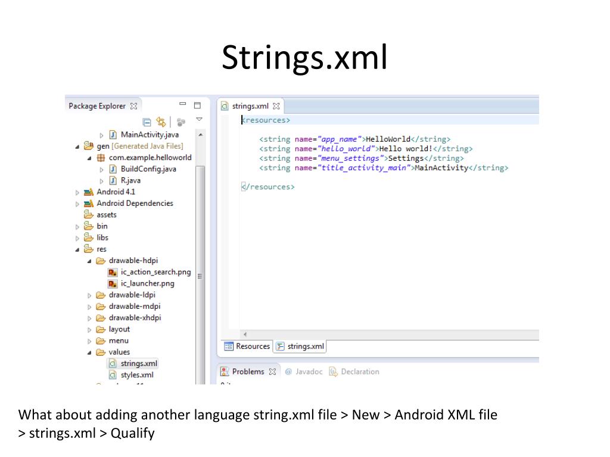Click the com.example.helloworld package icon
This screenshot has height=457, width=610.
click(x=101, y=158)
